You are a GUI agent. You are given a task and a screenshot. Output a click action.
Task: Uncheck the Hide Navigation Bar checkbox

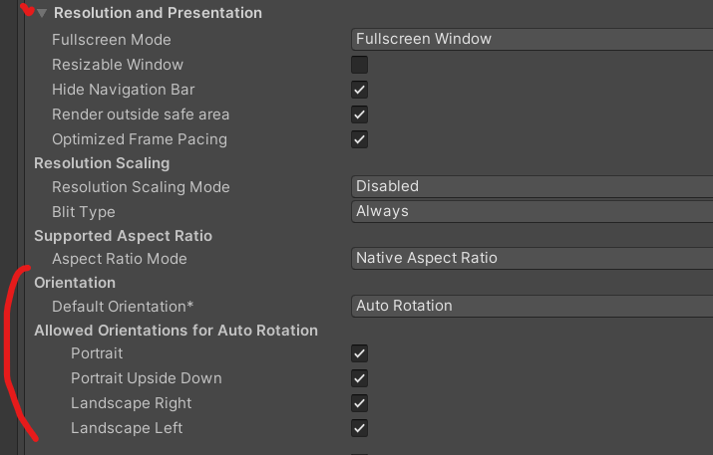click(360, 90)
